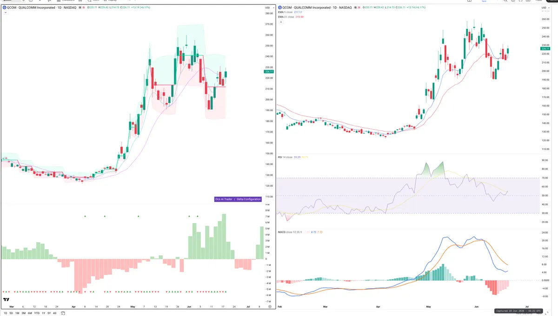The width and height of the screenshot is (558, 316).
Task: Select the All time range button
Action: pos(54,313)
